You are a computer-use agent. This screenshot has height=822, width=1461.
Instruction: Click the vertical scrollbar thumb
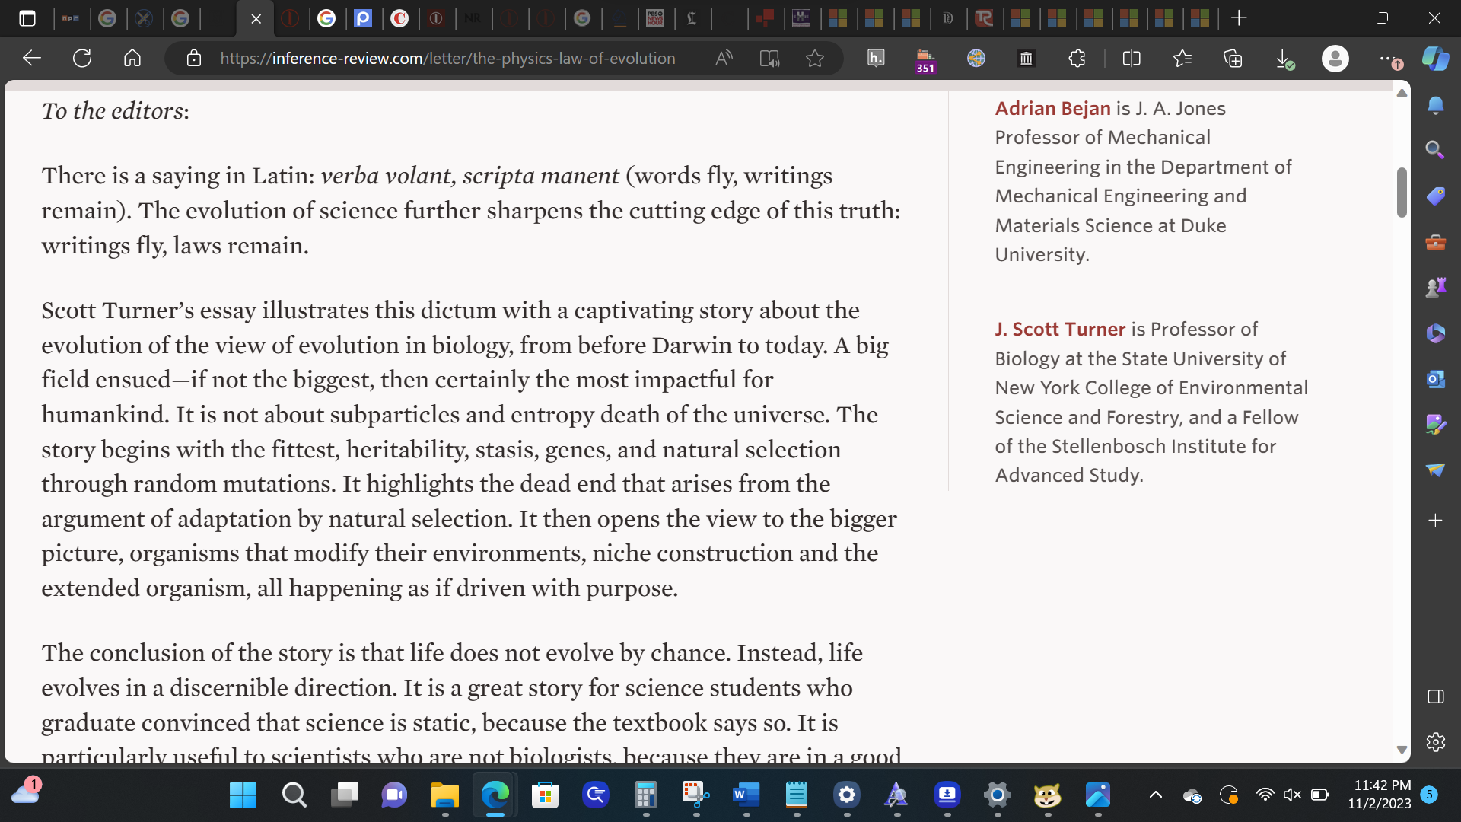point(1402,193)
